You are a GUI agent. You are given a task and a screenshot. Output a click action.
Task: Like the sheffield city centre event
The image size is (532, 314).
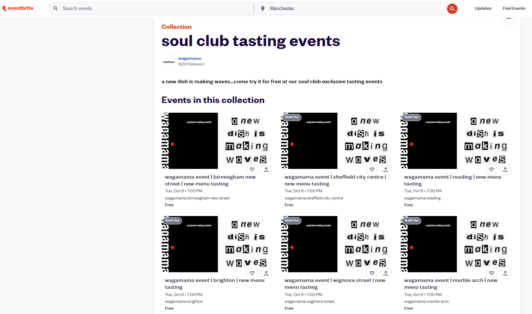click(372, 169)
